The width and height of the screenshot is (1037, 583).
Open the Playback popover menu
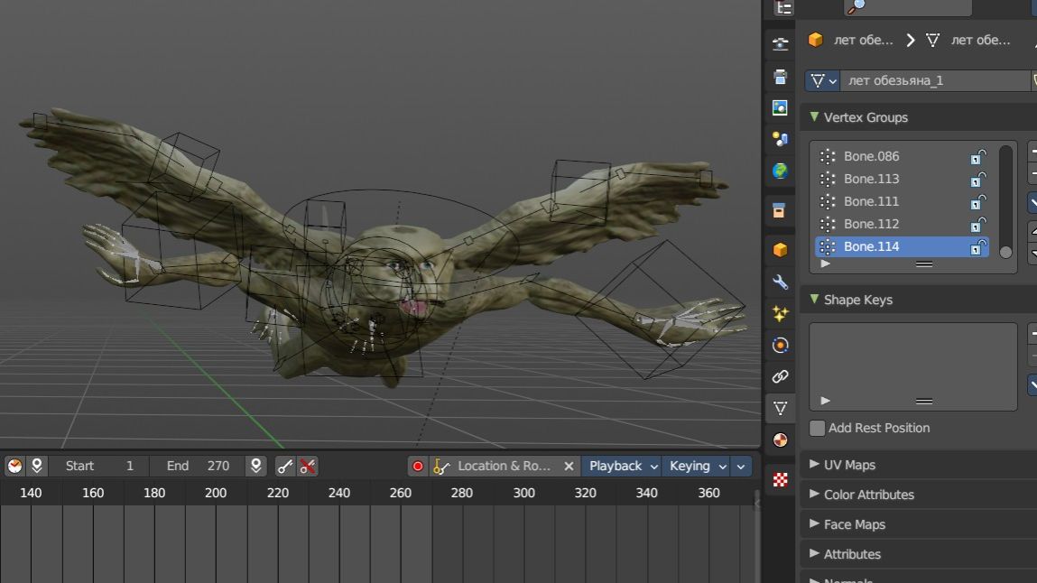[623, 467]
